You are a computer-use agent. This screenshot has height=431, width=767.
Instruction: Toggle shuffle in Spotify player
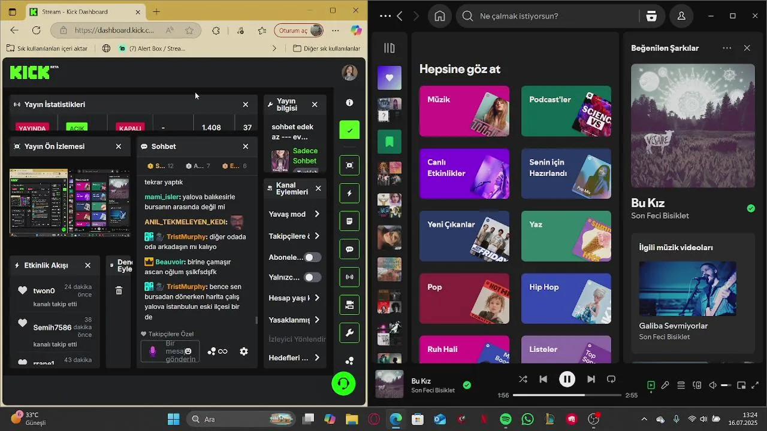[523, 379]
